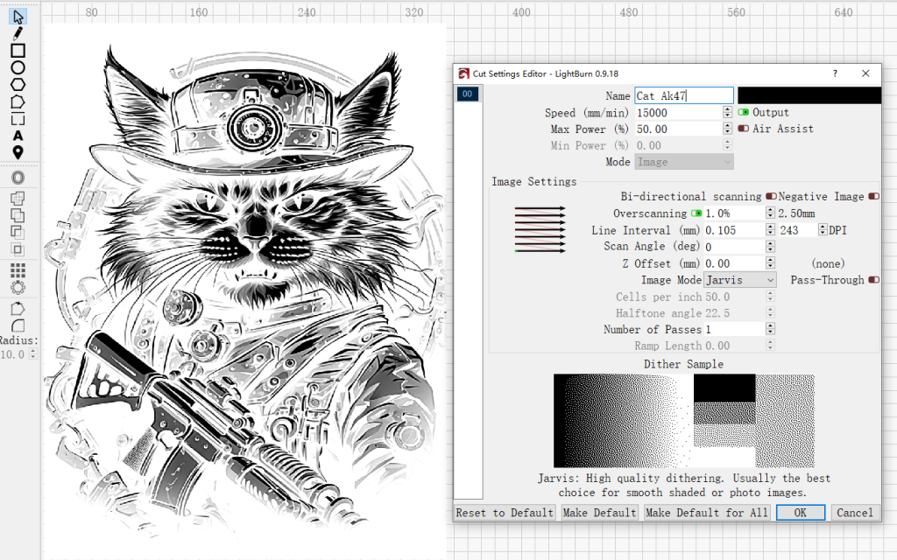Apply the Boolean Subtract tool
Image resolution: width=897 pixels, height=560 pixels.
point(18,232)
